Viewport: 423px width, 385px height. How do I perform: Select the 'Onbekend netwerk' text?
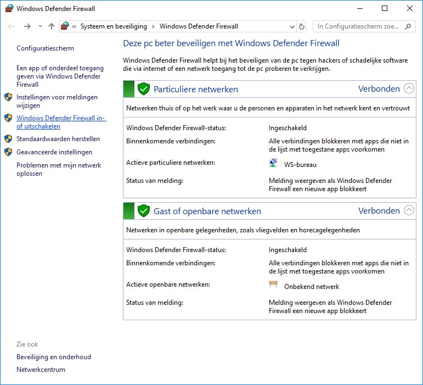pyautogui.click(x=312, y=287)
